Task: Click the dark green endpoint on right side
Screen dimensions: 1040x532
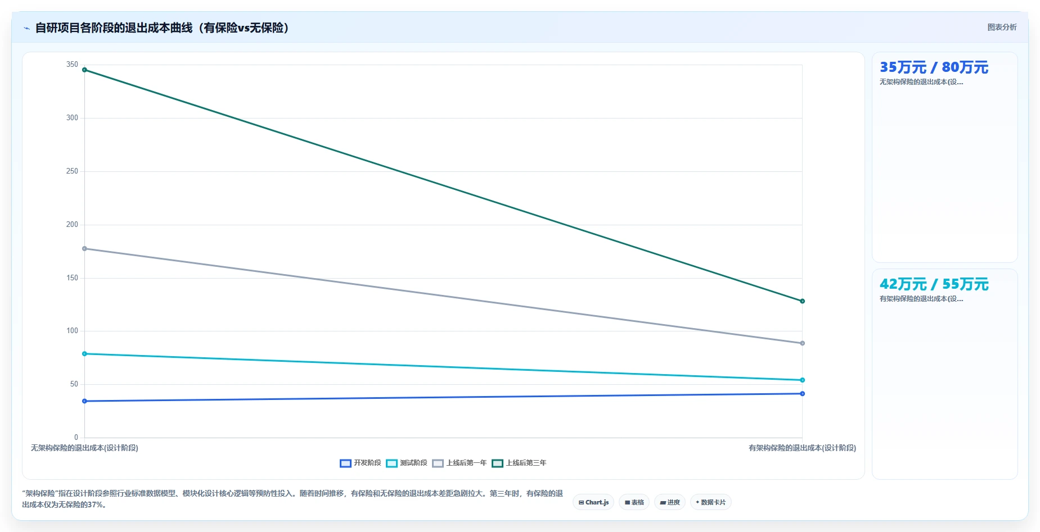Action: click(802, 301)
